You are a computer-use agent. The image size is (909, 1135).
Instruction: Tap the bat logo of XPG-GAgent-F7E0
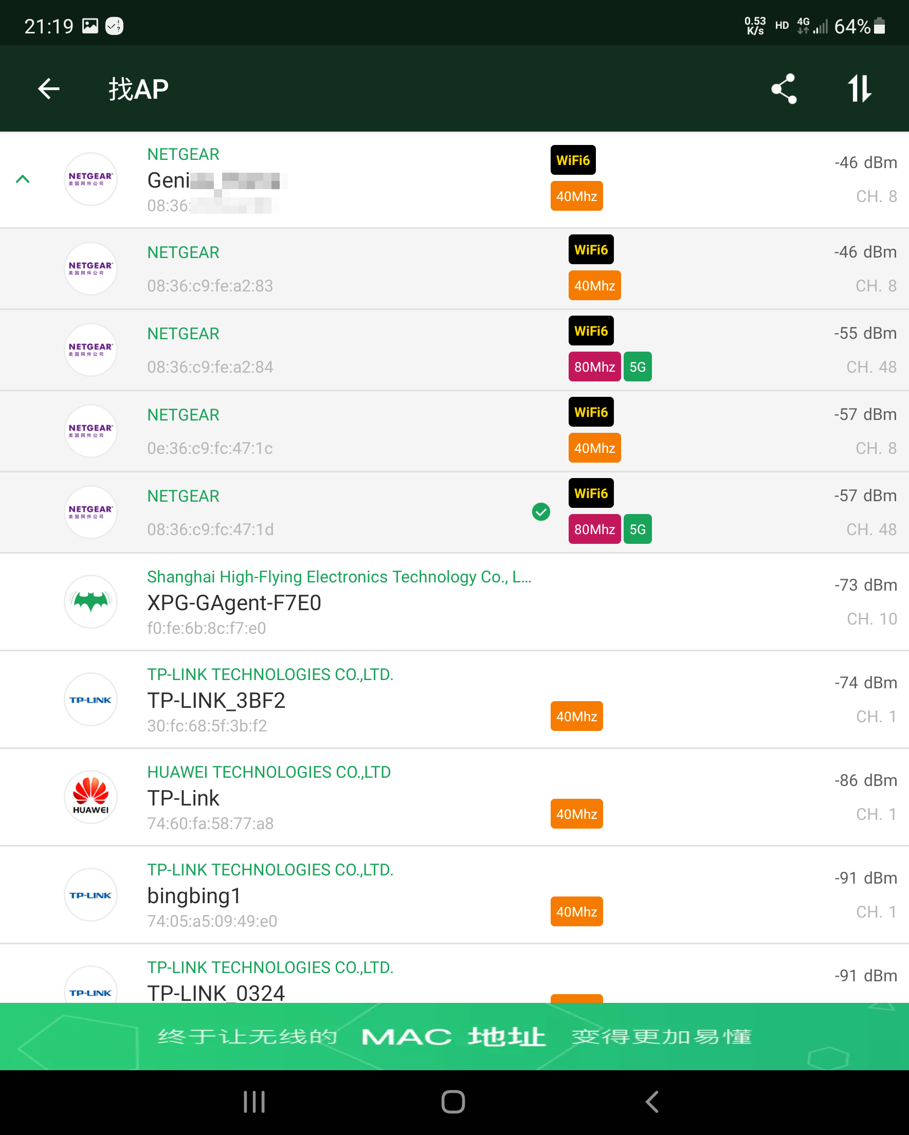point(90,601)
